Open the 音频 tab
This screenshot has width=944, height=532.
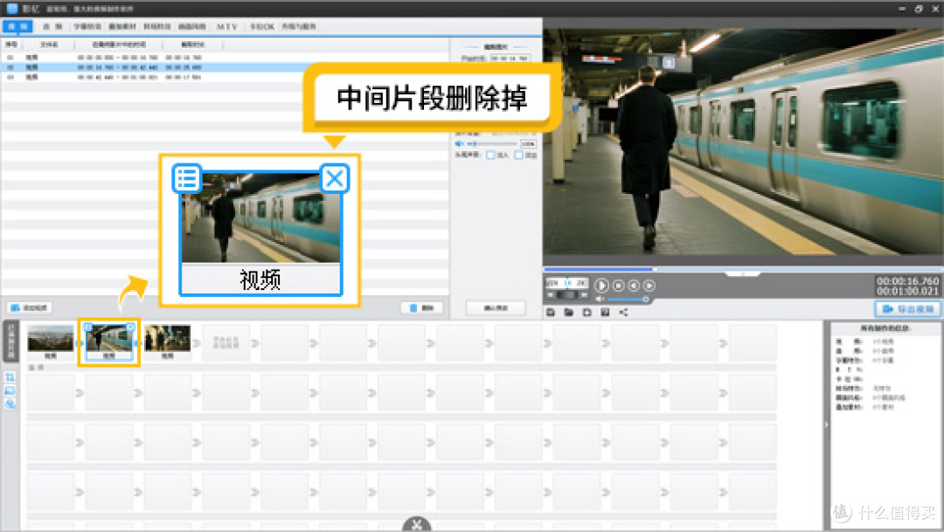tap(52, 26)
